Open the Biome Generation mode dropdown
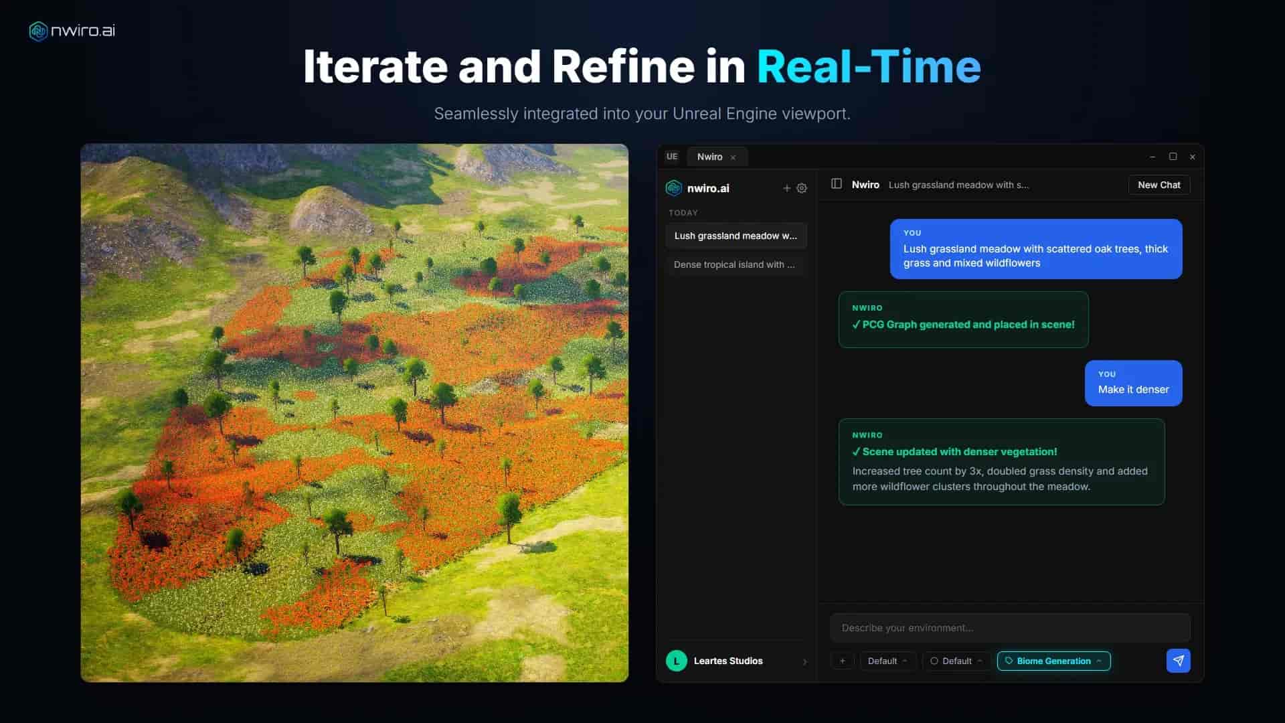The height and width of the screenshot is (723, 1285). tap(1054, 661)
